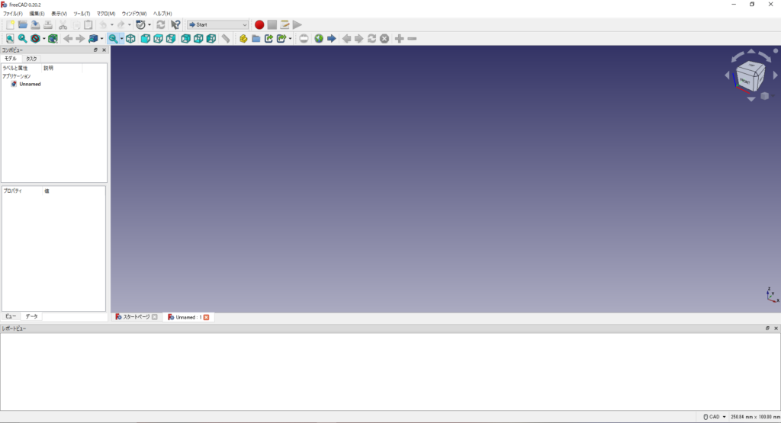Open the 表示(V) menu
This screenshot has height=423, width=781.
pos(59,14)
